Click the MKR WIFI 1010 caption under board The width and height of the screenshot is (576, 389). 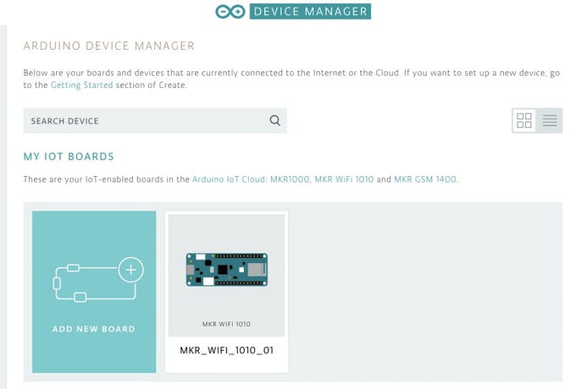(x=226, y=324)
